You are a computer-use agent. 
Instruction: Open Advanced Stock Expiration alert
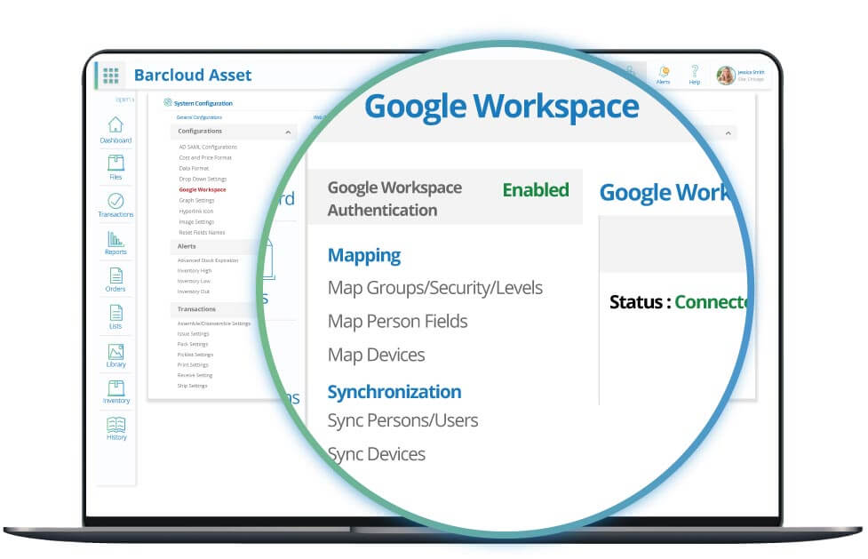pyautogui.click(x=208, y=260)
